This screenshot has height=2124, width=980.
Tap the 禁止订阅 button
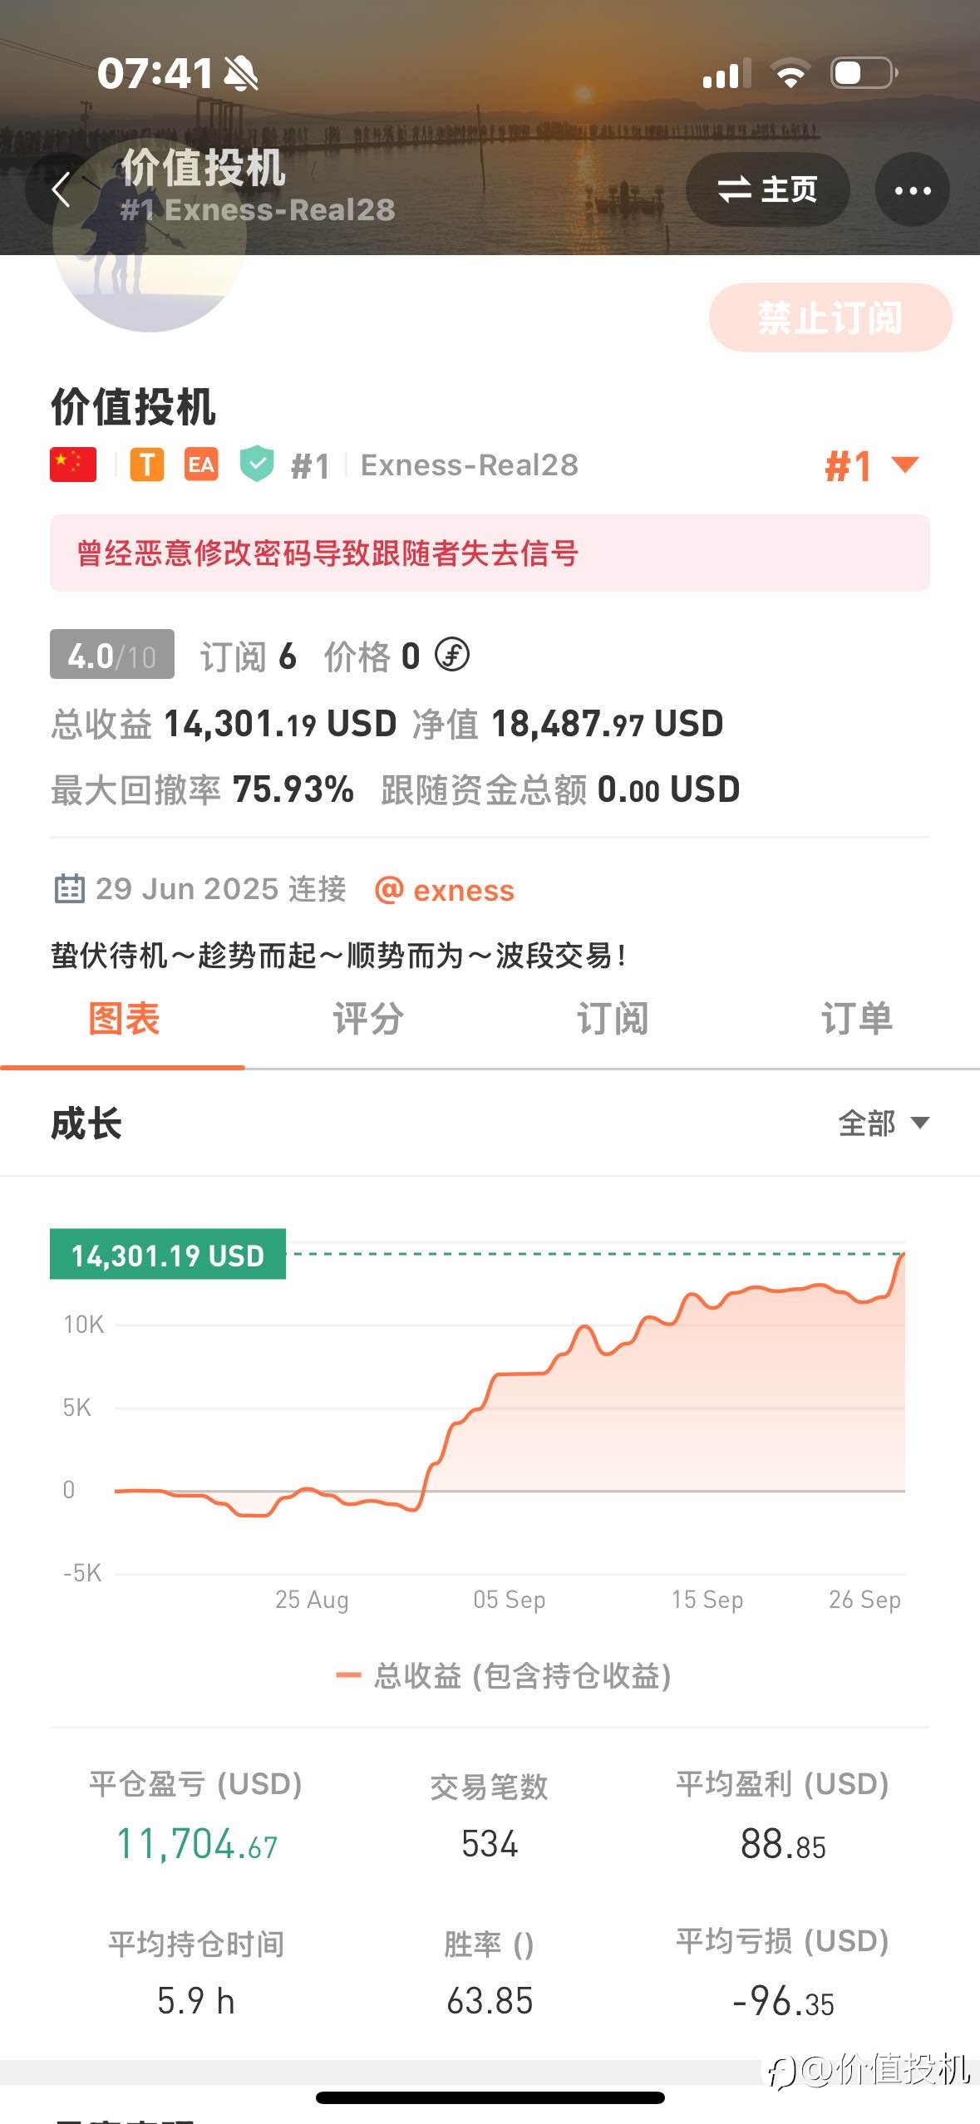click(830, 317)
